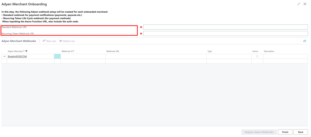Collapse the page using the shrink arrows icon
This screenshot has width=311, height=137.
(299, 4)
